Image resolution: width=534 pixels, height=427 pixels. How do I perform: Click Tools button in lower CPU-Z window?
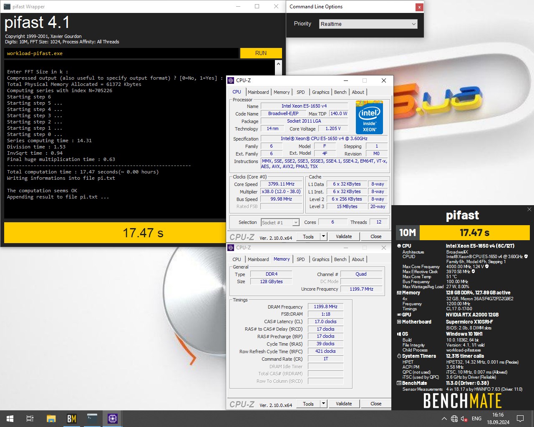point(308,404)
